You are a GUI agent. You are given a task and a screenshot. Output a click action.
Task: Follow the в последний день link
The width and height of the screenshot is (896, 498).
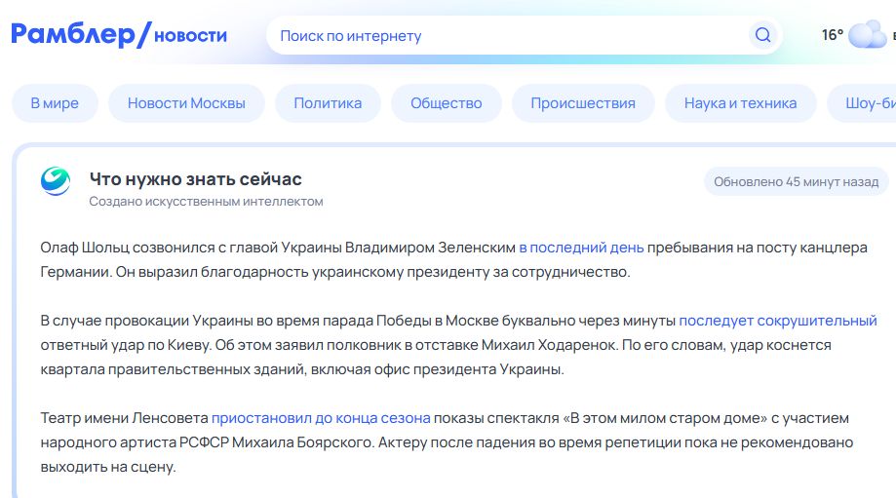(x=581, y=248)
